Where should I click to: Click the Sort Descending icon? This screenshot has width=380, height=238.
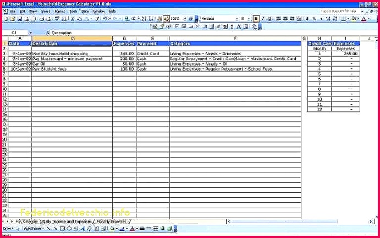tap(150, 19)
